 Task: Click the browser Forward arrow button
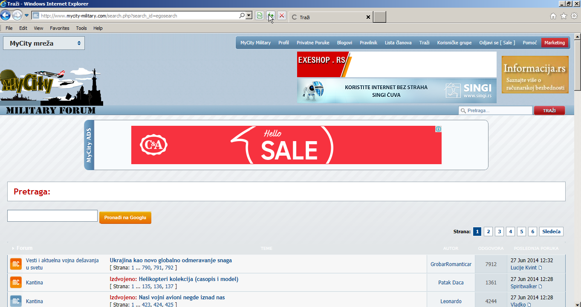coord(17,16)
